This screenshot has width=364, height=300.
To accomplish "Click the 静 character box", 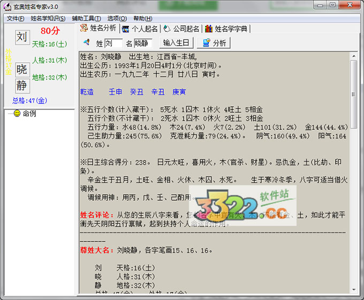I will [x=22, y=85].
